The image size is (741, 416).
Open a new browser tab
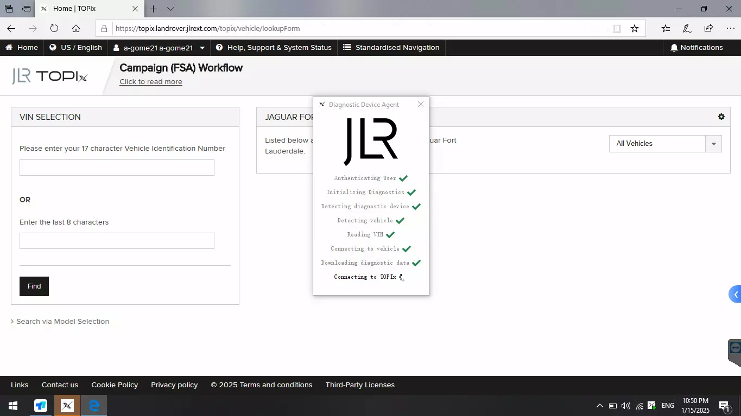tap(154, 9)
